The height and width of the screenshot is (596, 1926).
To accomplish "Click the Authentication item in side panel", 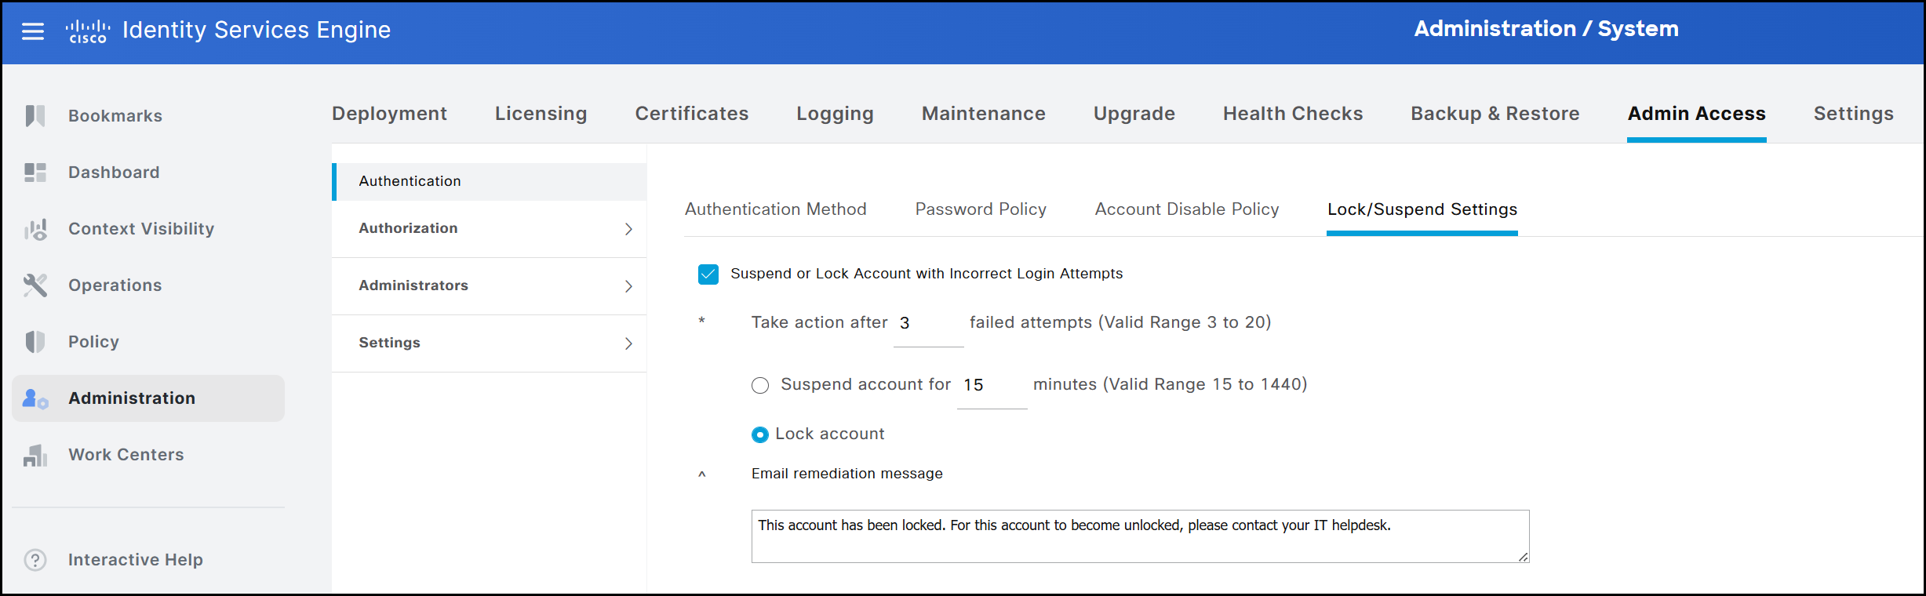I will pyautogui.click(x=410, y=181).
